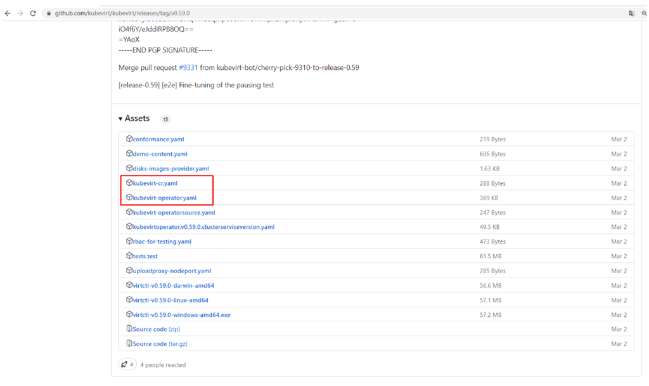The height and width of the screenshot is (386, 649).
Task: Click the package icon beside virtctl linux-amd64
Action: [129, 300]
